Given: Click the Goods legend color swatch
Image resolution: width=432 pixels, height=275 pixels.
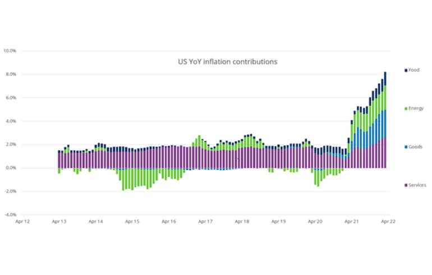Looking at the screenshot, I should click(x=406, y=147).
